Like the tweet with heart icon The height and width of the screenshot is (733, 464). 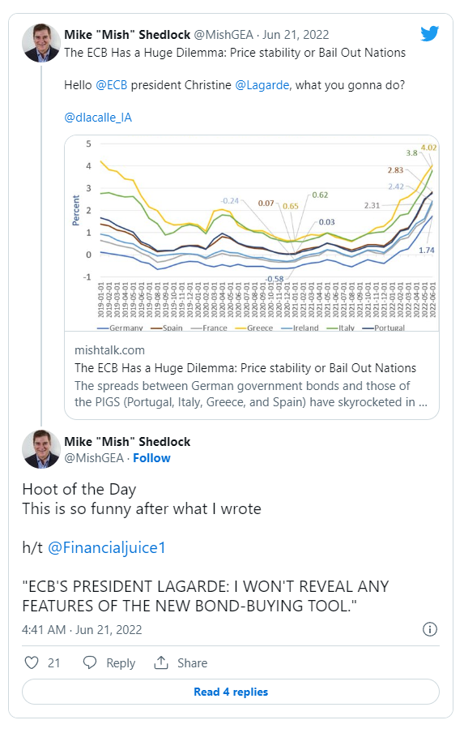pos(32,662)
